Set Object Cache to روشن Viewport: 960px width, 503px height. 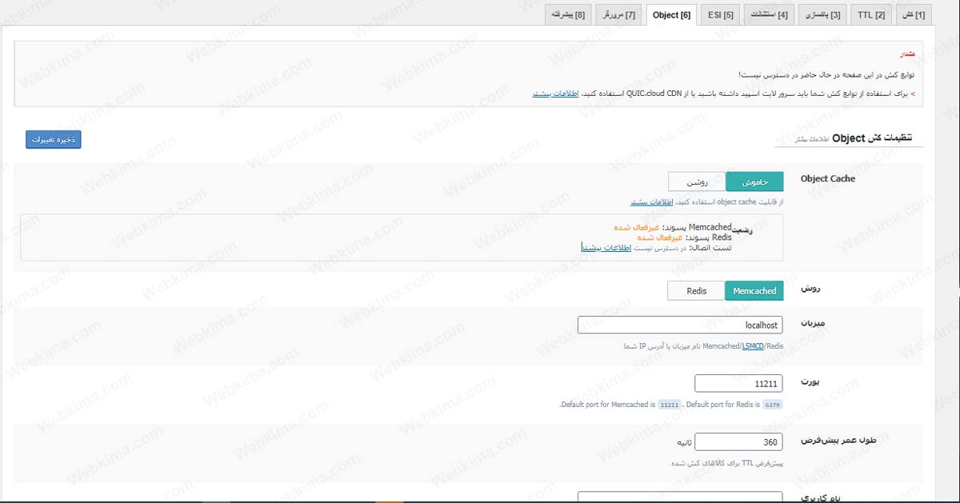697,182
